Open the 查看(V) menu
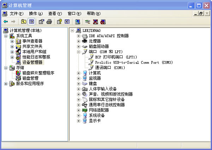The height and width of the screenshot is (150, 212). click(x=55, y=13)
